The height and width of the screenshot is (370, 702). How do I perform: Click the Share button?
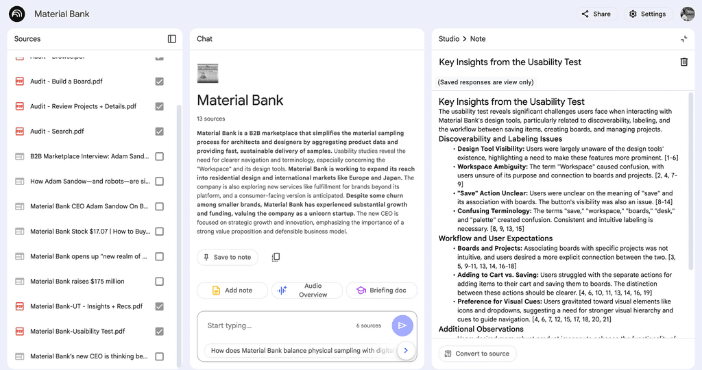point(596,14)
